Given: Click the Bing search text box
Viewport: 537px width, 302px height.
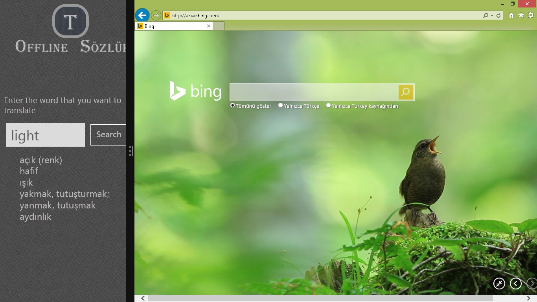Looking at the screenshot, I should (314, 92).
